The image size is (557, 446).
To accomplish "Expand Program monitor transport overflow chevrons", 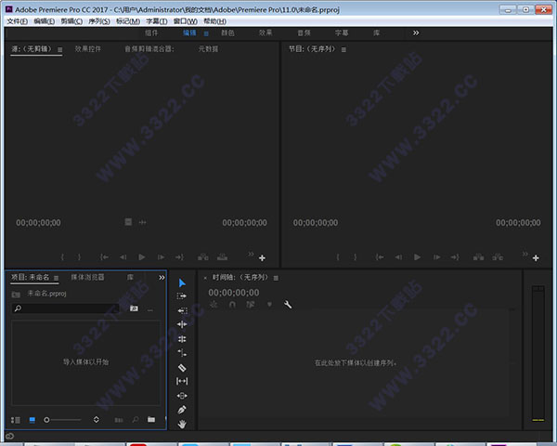I will 525,254.
